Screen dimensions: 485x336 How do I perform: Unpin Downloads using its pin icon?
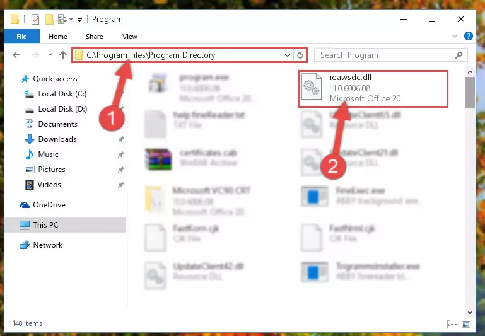click(x=120, y=139)
